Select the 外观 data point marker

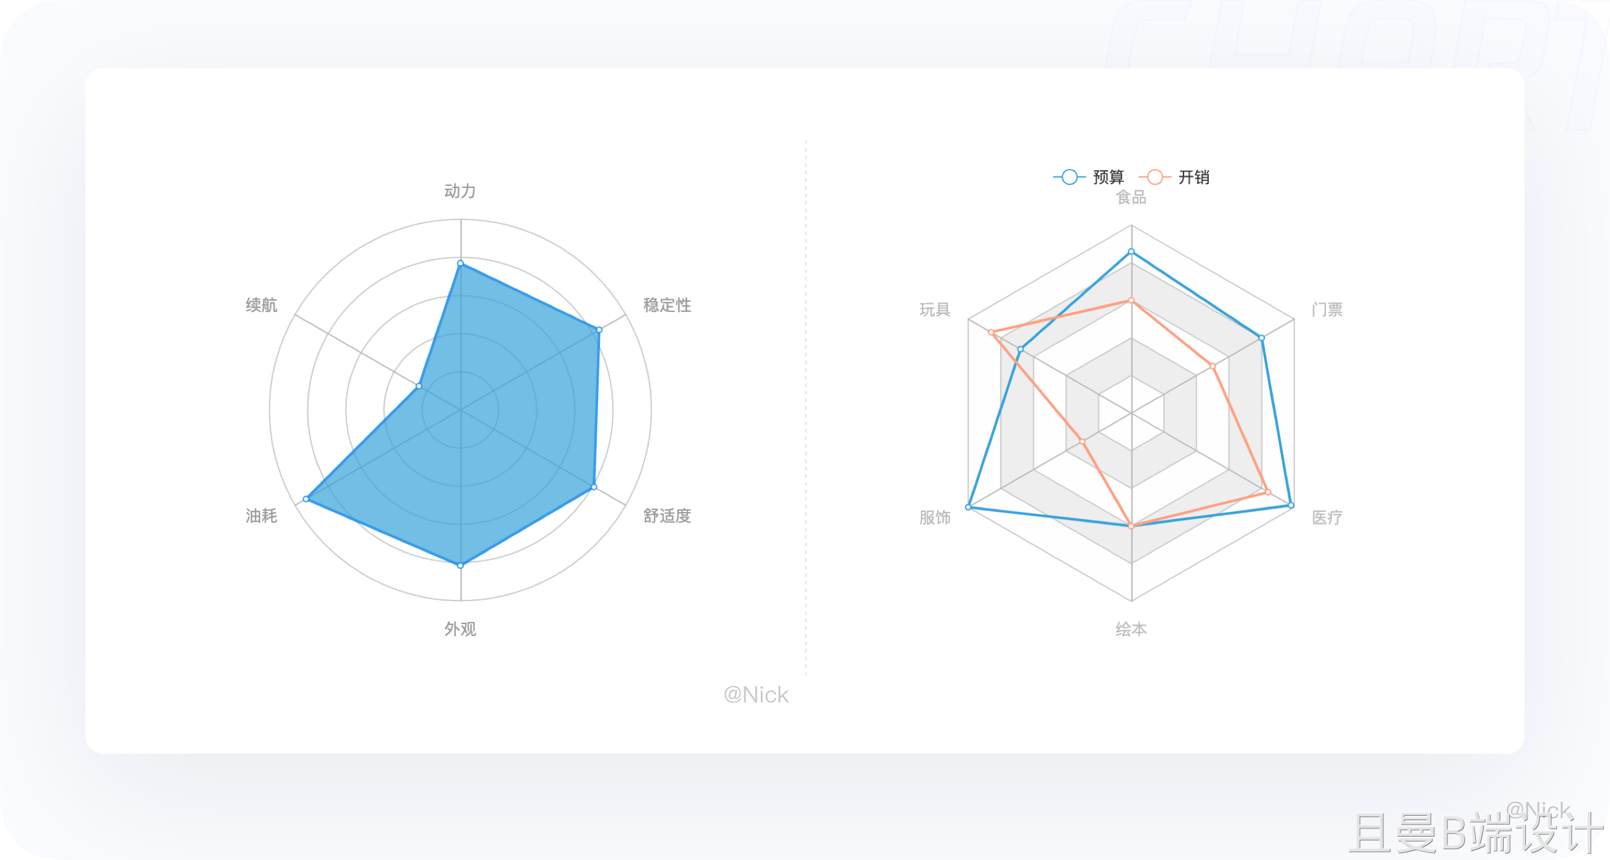click(x=460, y=565)
